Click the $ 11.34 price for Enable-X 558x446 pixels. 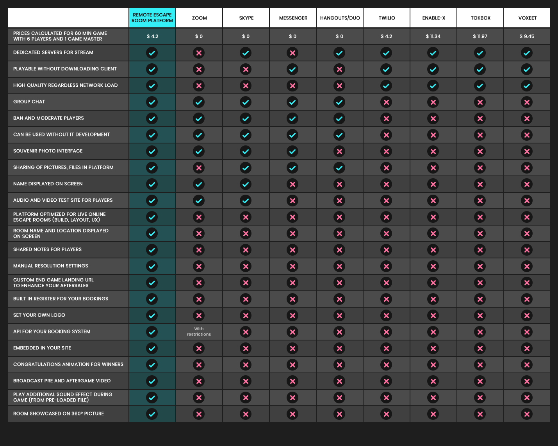[x=433, y=36]
